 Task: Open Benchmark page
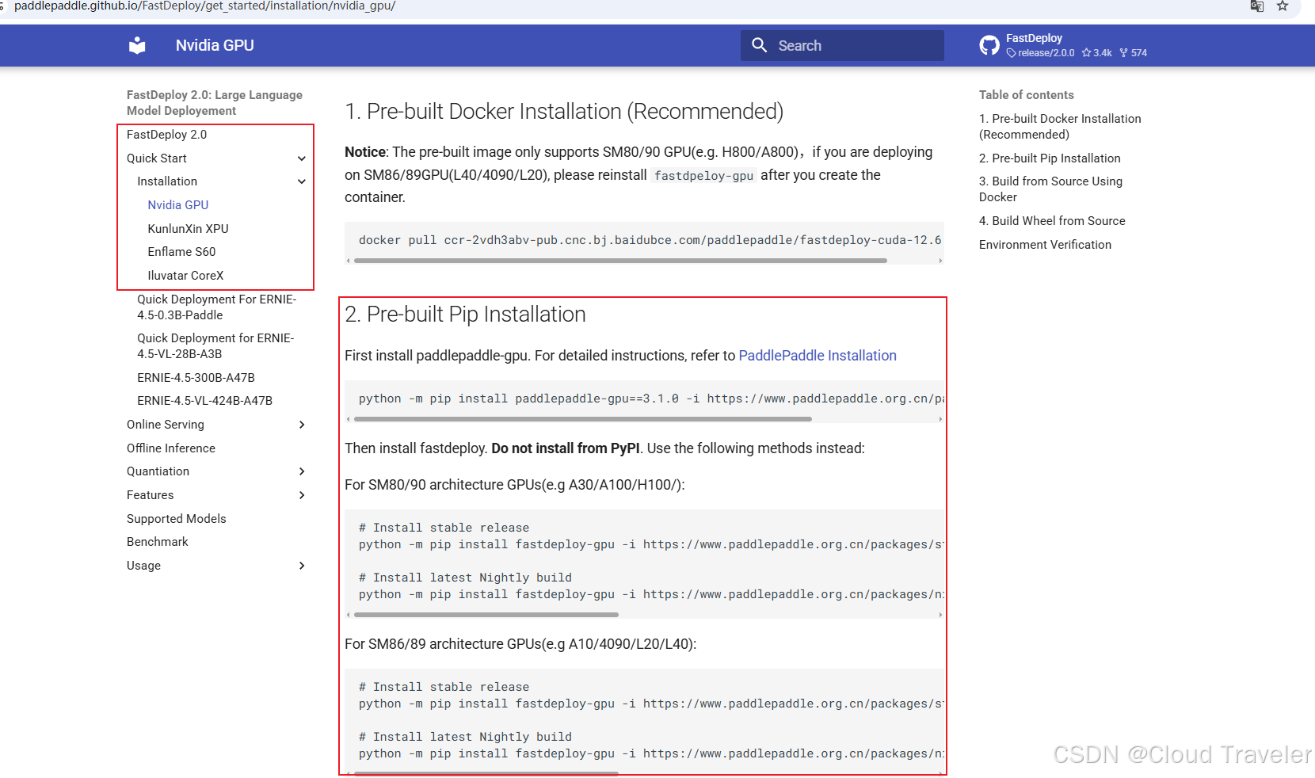[158, 542]
